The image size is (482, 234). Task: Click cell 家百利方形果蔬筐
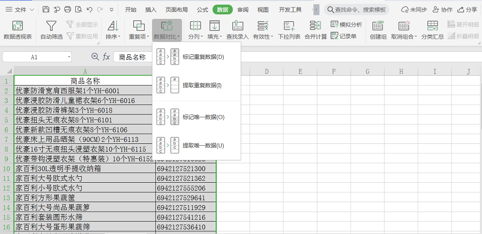[85, 198]
